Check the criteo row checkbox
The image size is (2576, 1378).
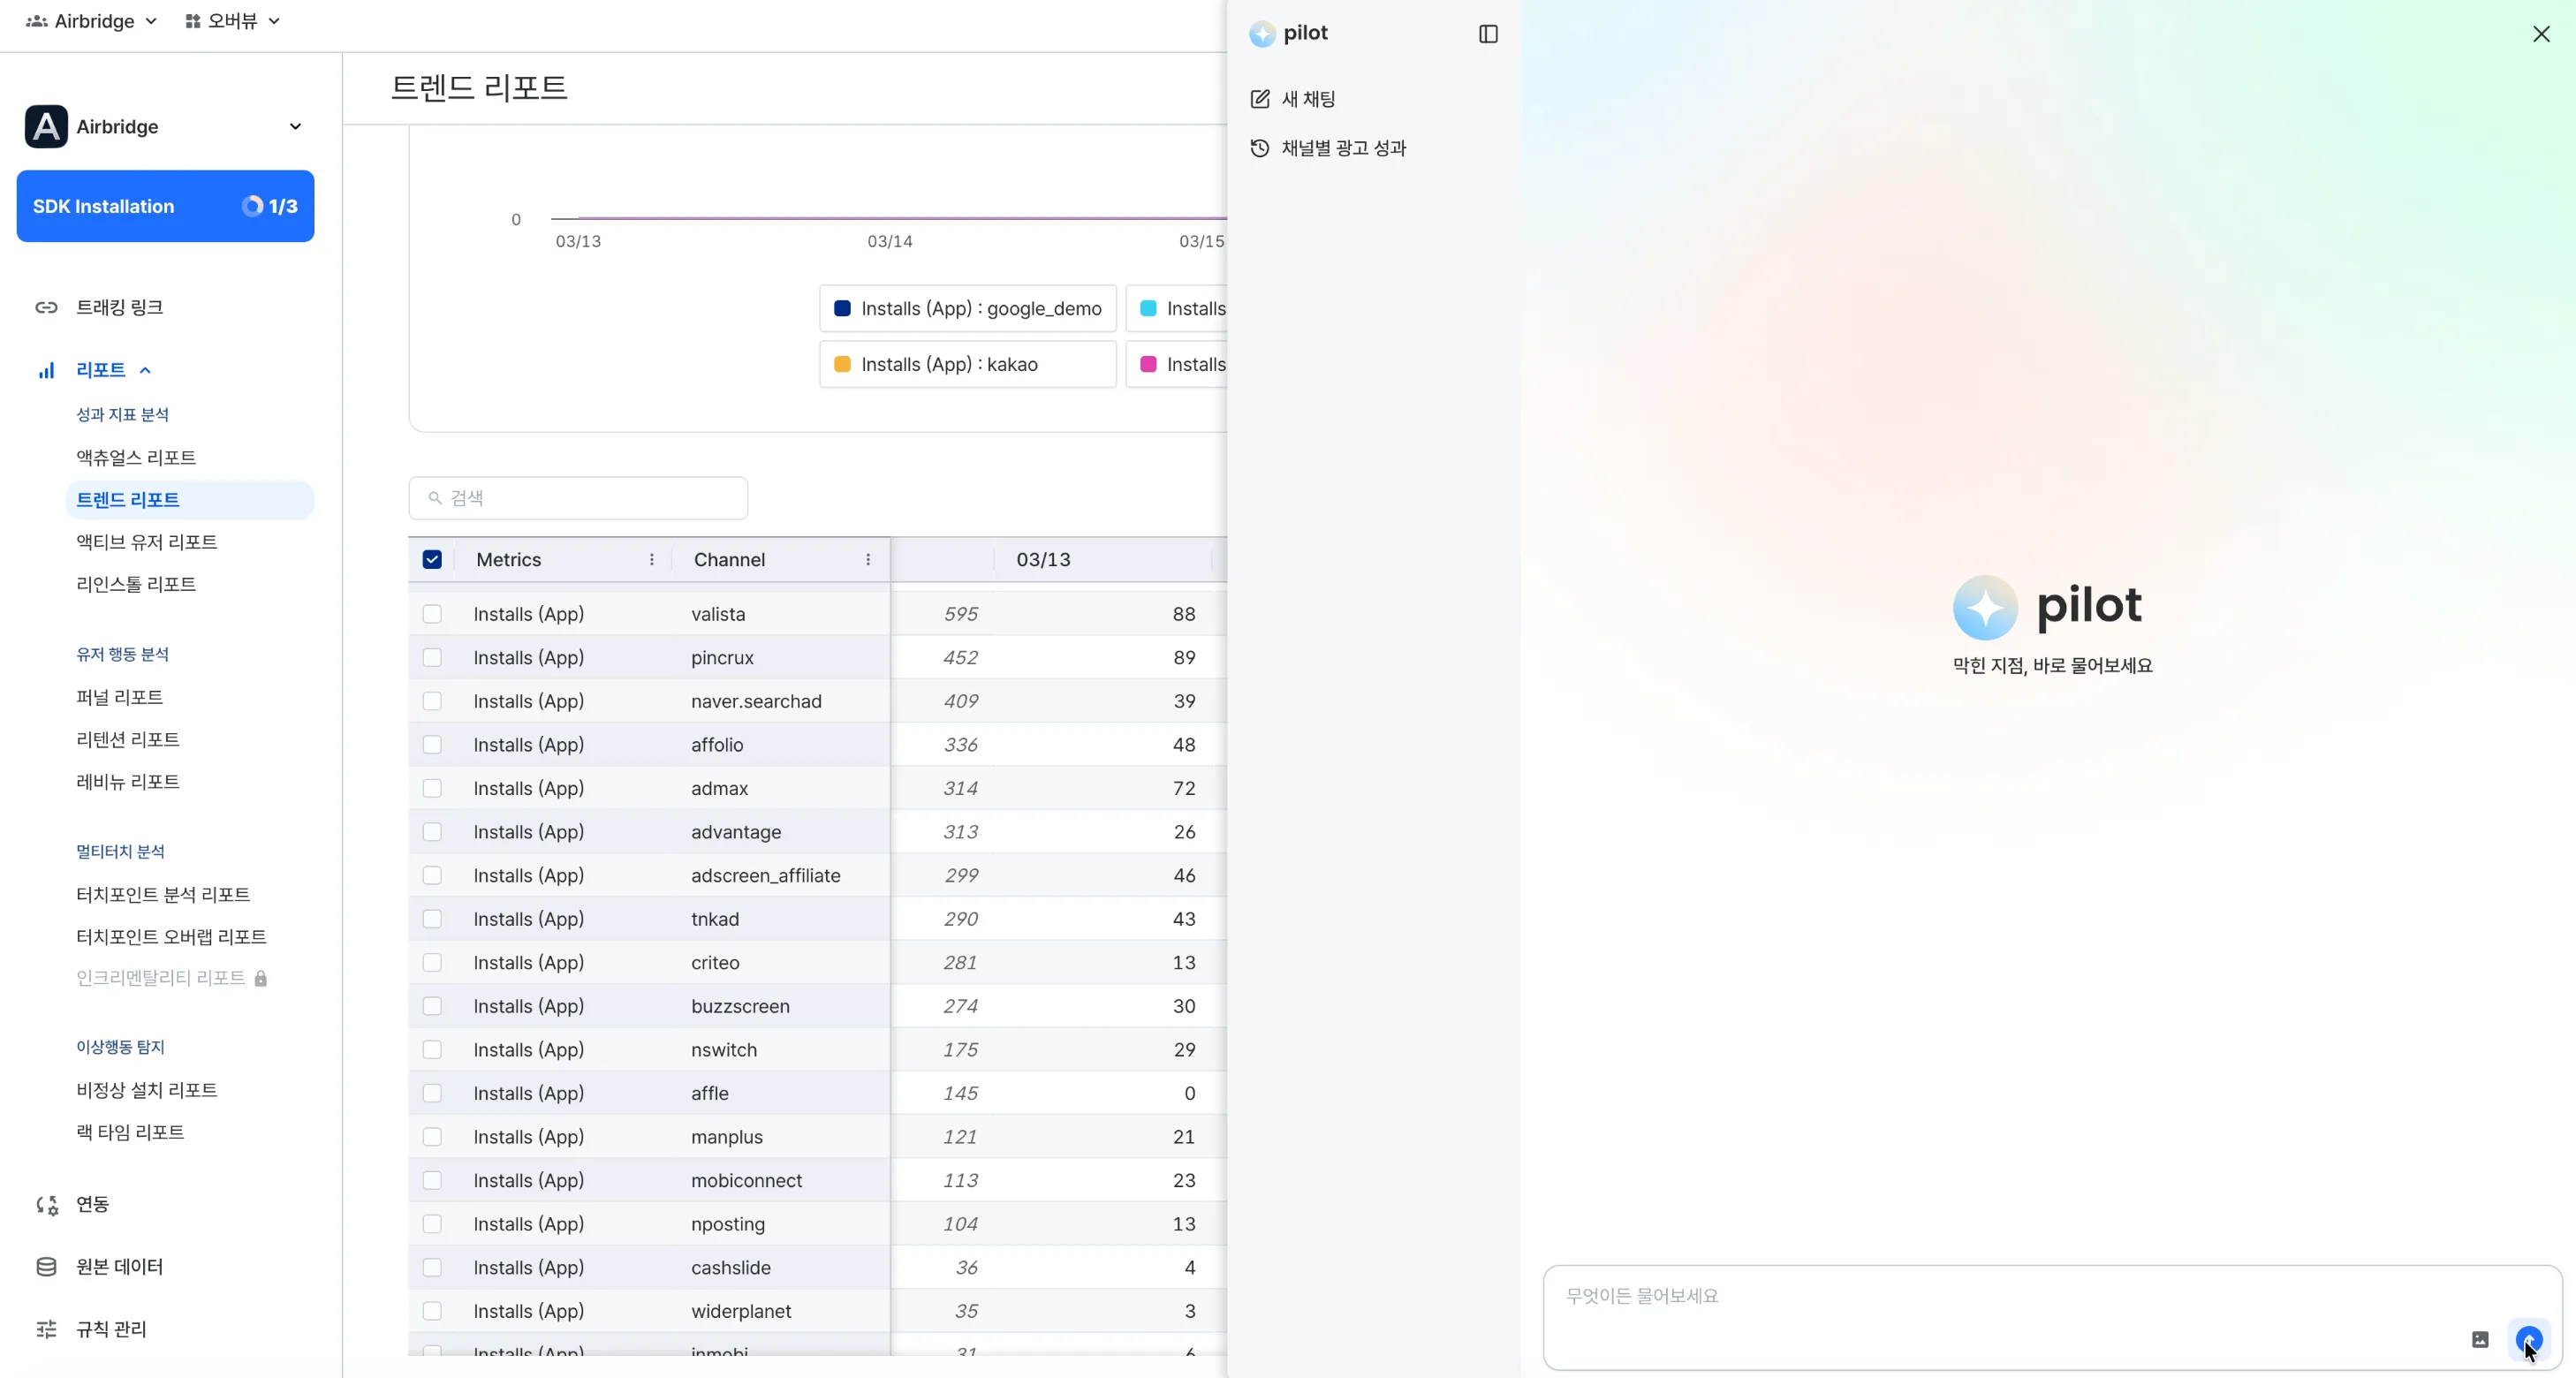coord(432,963)
